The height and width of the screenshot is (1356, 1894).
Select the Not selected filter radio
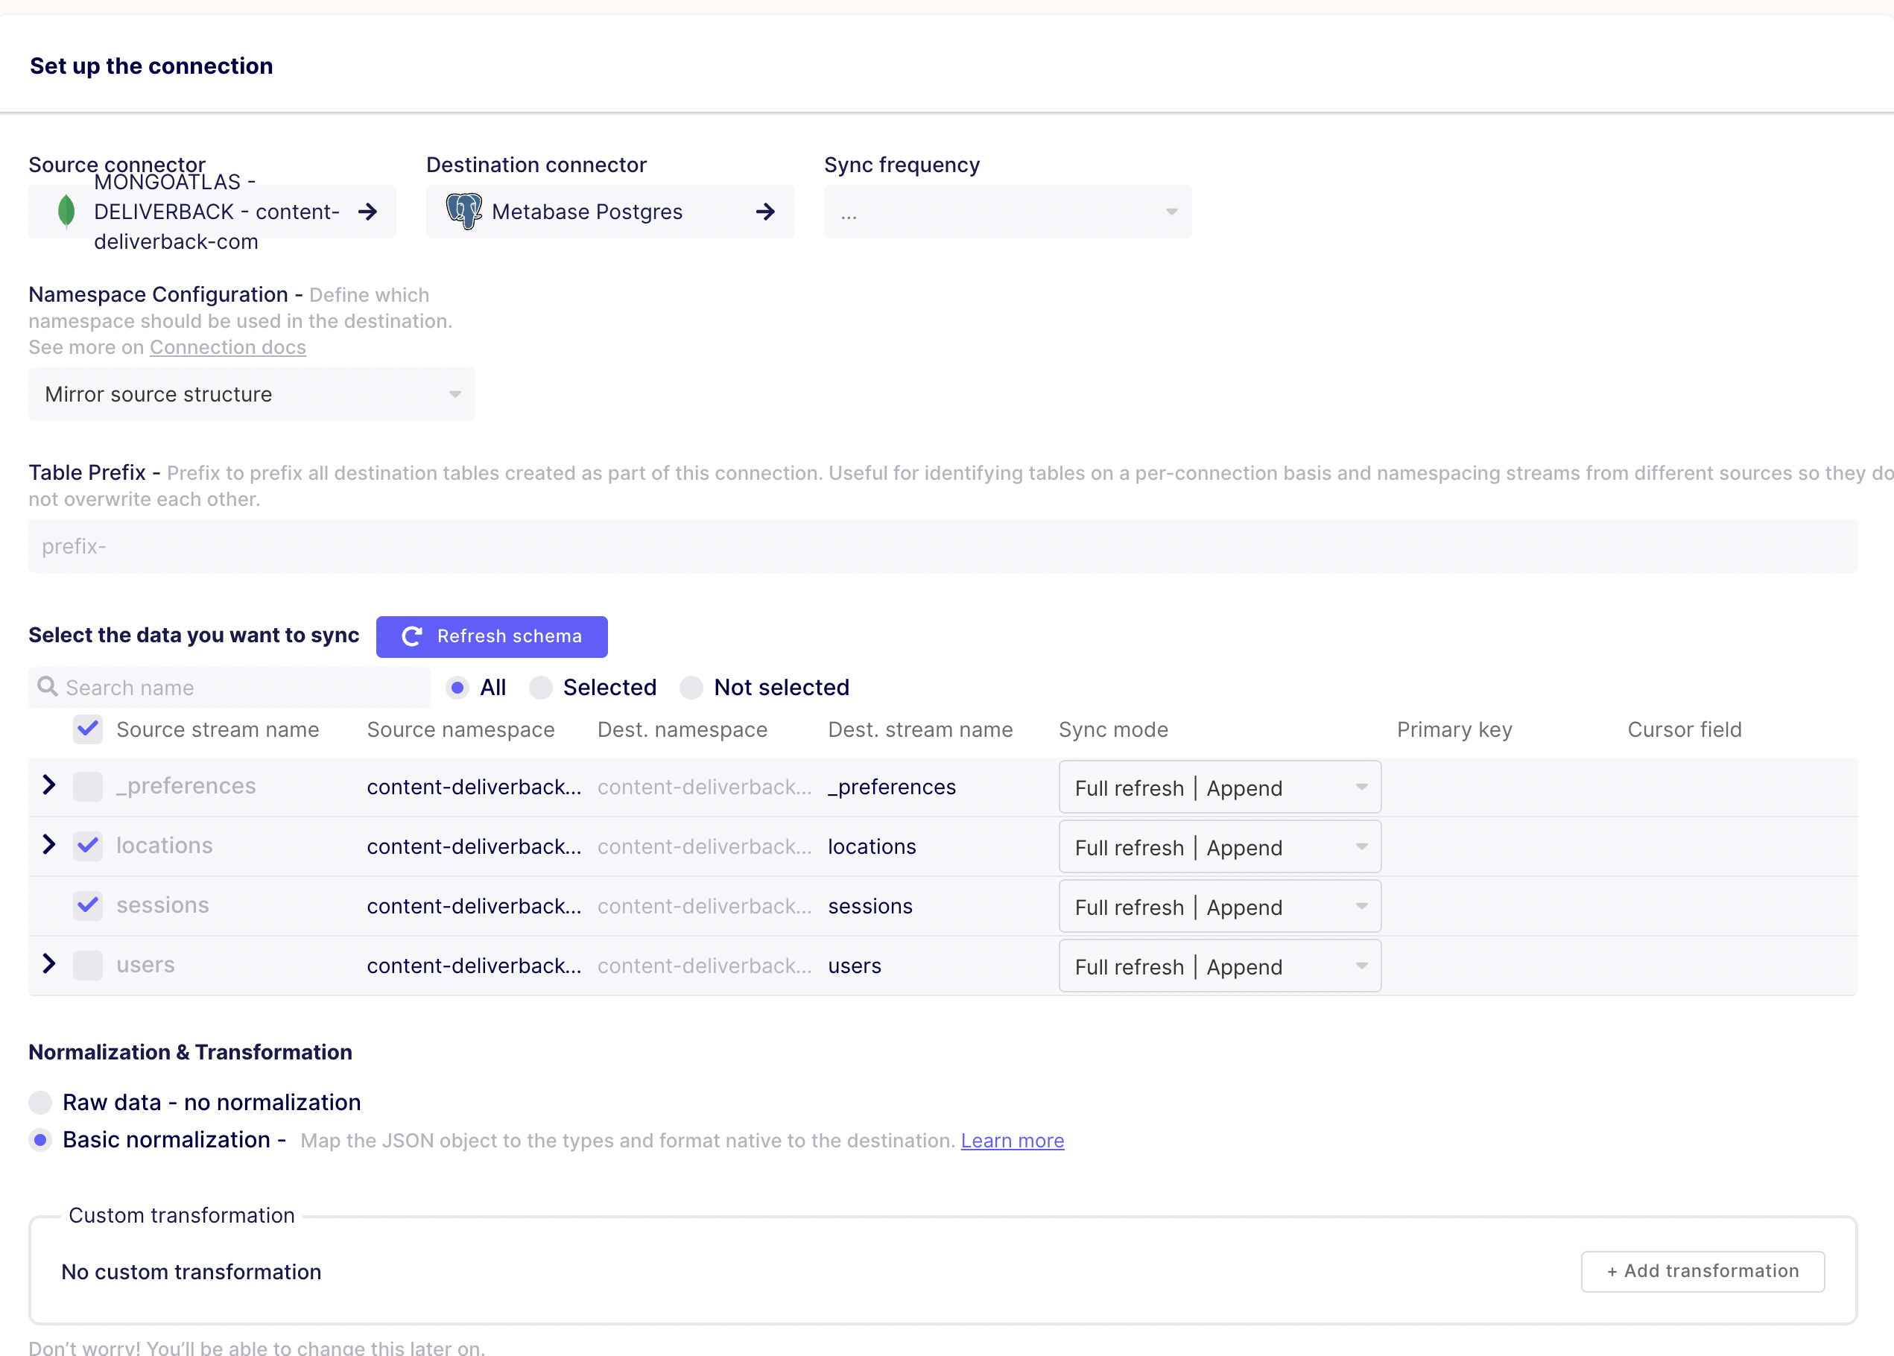point(691,687)
